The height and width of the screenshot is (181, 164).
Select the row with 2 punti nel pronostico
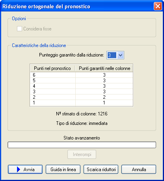pos(82,97)
